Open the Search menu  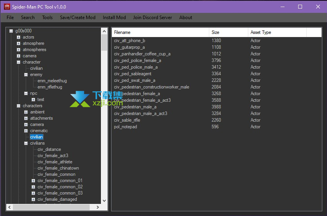[28, 18]
